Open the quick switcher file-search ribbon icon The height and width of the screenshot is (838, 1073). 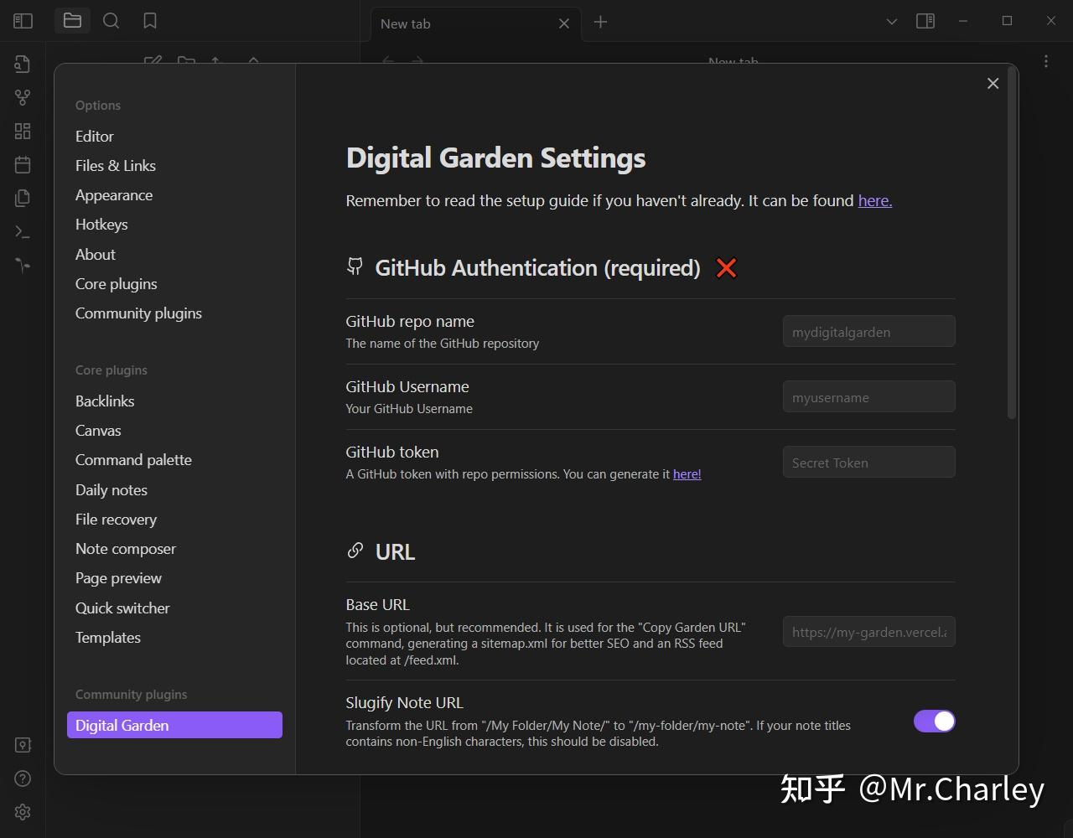click(23, 63)
